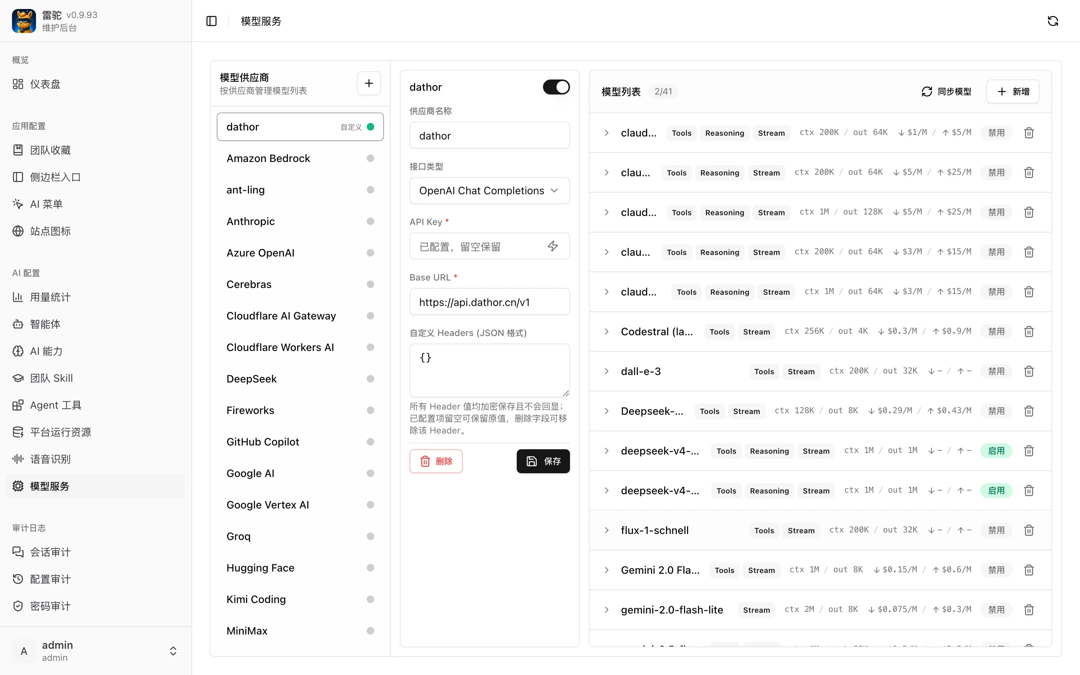Screen dimensions: 1080x675
Task: Click the 雷驼 app logo
Action: pyautogui.click(x=24, y=21)
